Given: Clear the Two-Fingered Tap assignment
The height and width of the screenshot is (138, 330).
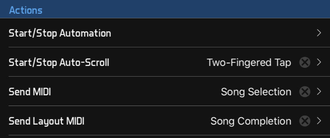Looking at the screenshot, I should click(305, 63).
